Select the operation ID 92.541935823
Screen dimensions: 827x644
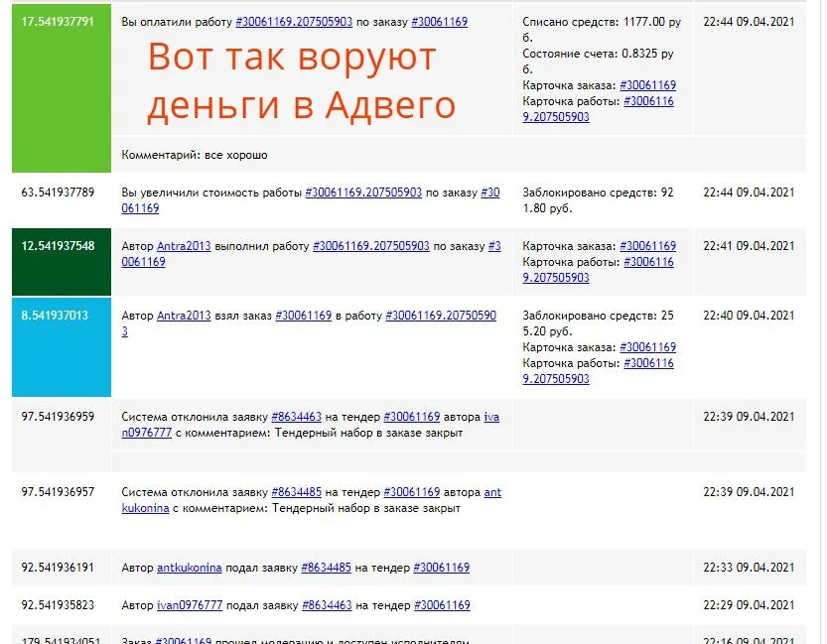click(58, 605)
